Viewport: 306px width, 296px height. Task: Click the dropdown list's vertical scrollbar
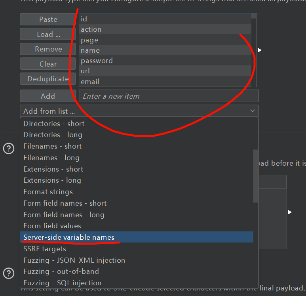256,176
